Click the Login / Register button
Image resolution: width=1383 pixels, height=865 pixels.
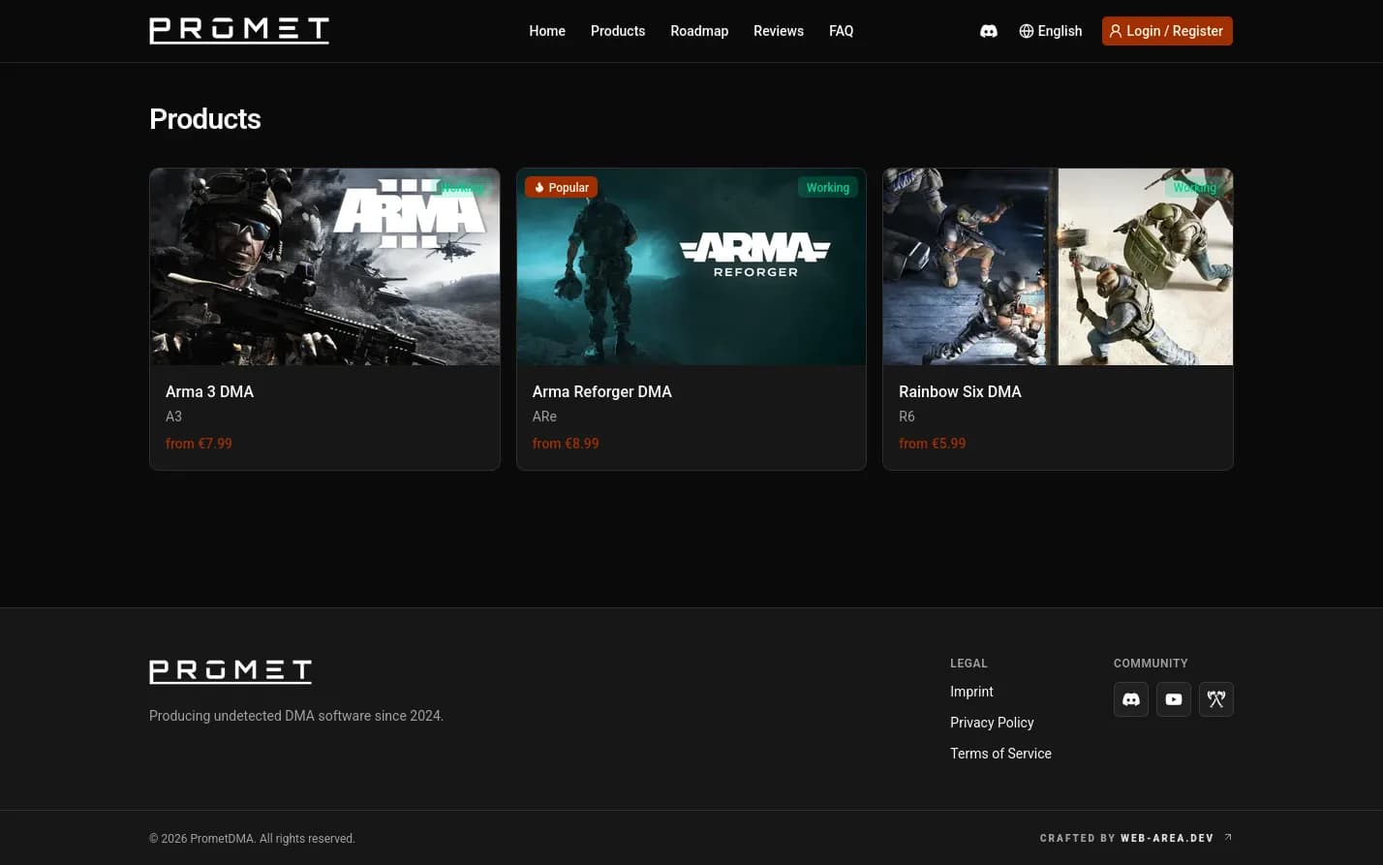[x=1167, y=31]
